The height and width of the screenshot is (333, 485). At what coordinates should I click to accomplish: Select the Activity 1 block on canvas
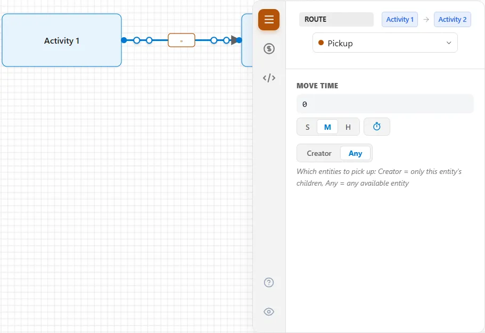62,40
